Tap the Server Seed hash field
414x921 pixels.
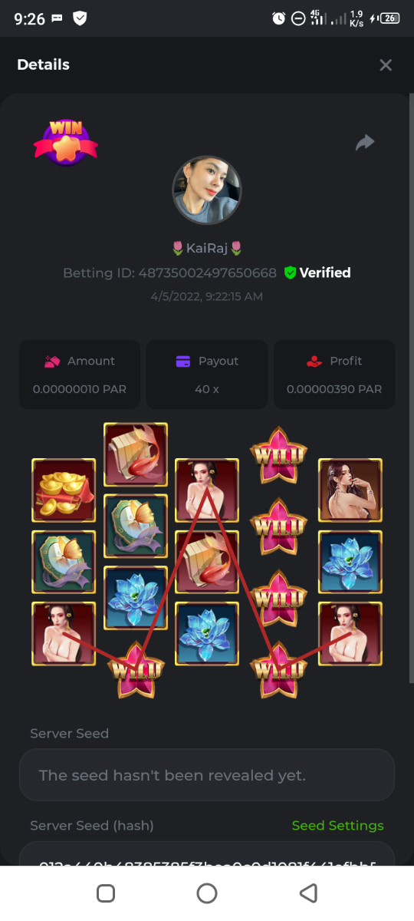coord(207,853)
